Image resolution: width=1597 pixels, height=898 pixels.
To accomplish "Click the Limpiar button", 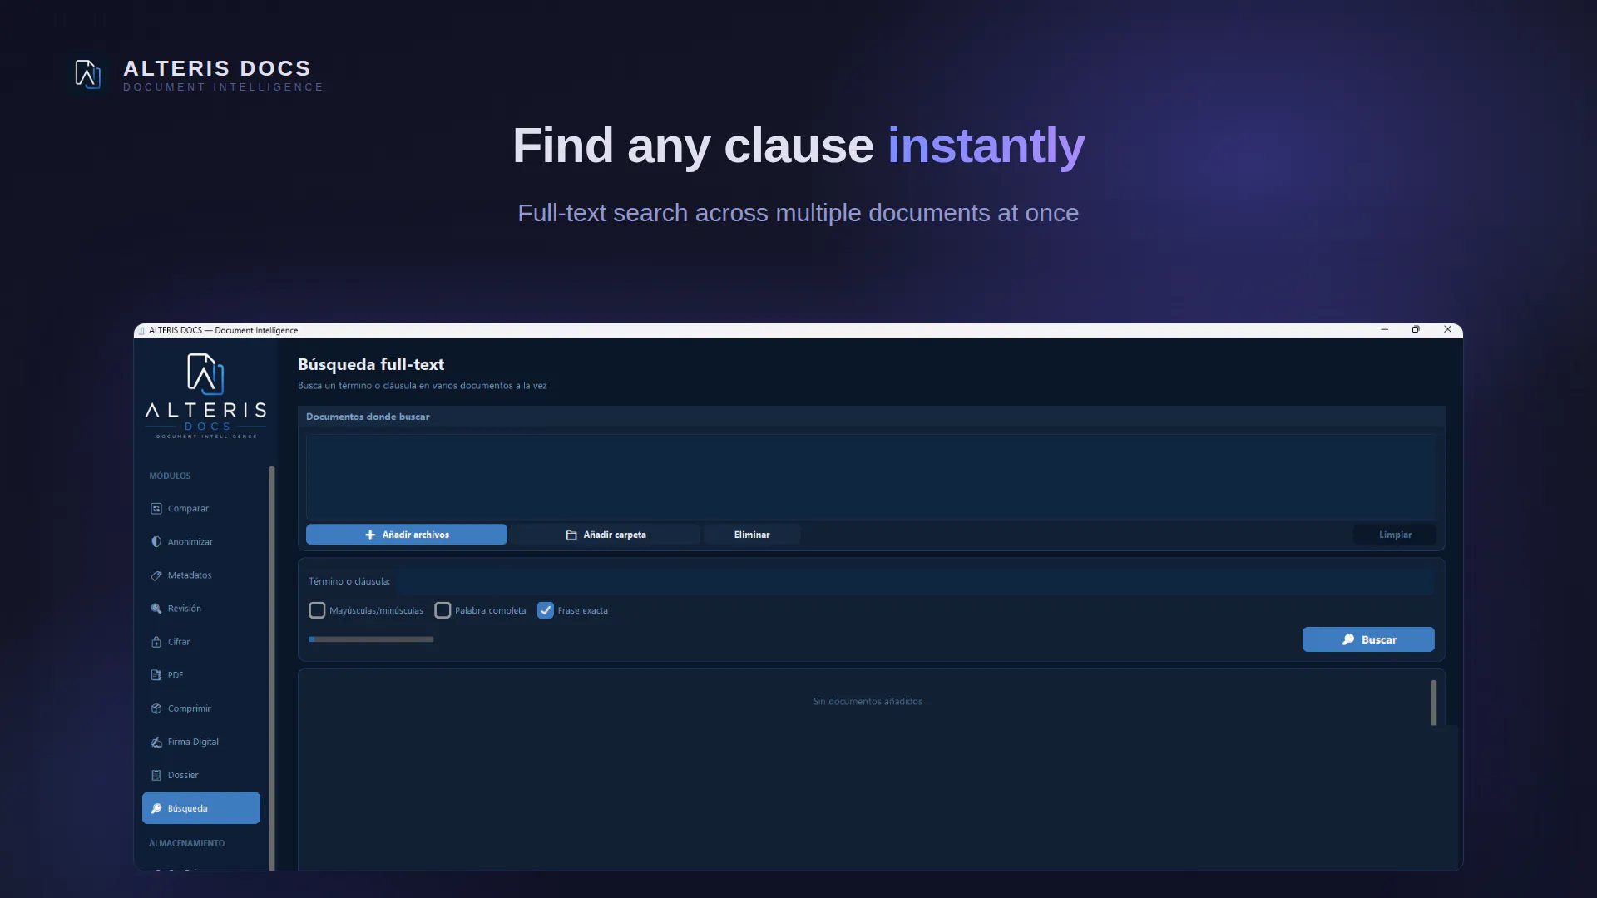I will (1395, 535).
